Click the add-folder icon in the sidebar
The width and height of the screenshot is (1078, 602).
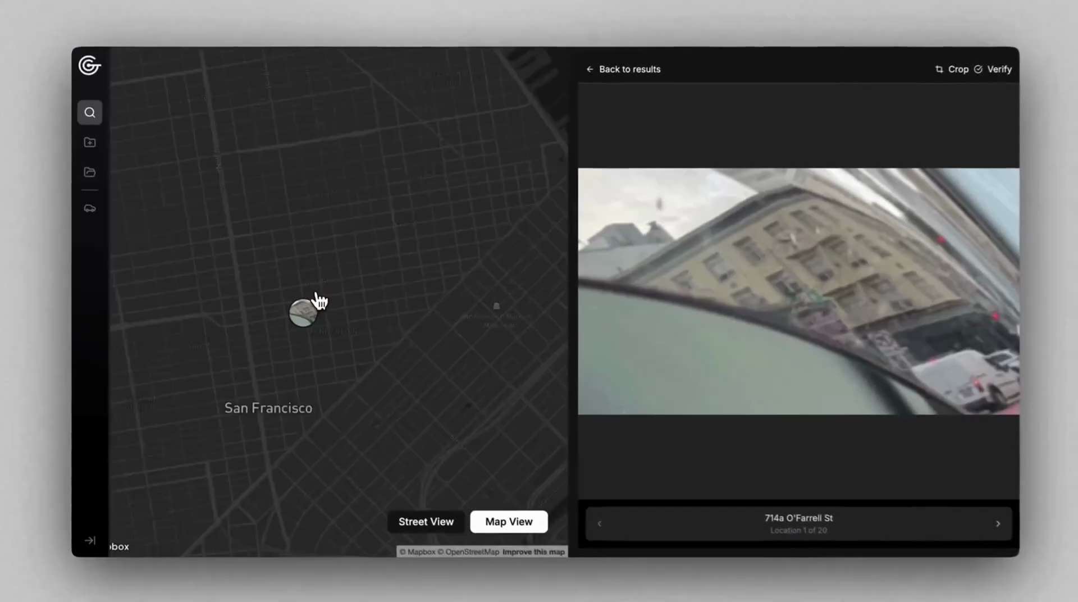tap(90, 143)
